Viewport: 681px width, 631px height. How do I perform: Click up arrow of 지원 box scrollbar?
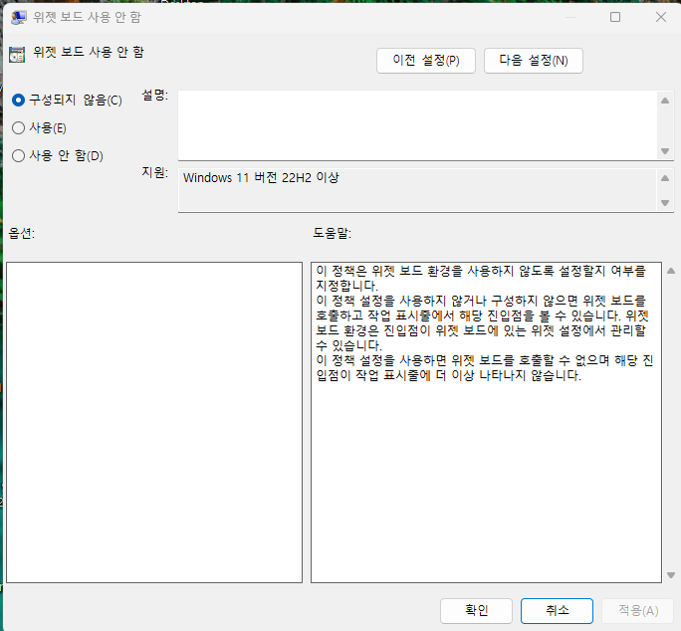[x=664, y=178]
